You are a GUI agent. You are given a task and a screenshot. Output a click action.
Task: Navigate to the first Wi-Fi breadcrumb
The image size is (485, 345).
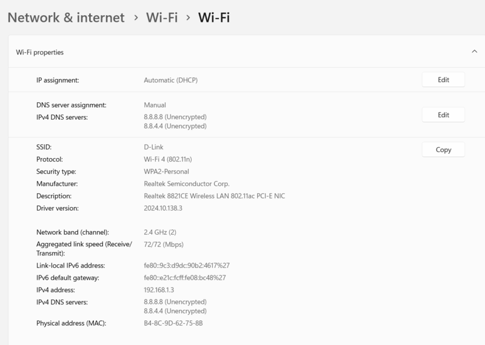pos(161,18)
